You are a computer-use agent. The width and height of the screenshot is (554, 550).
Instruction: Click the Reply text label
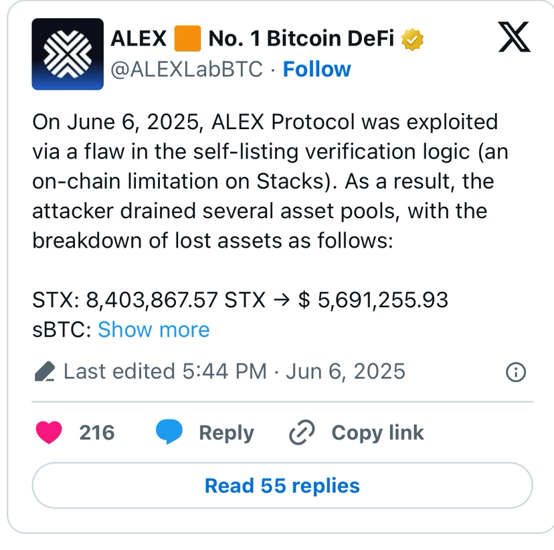click(226, 433)
